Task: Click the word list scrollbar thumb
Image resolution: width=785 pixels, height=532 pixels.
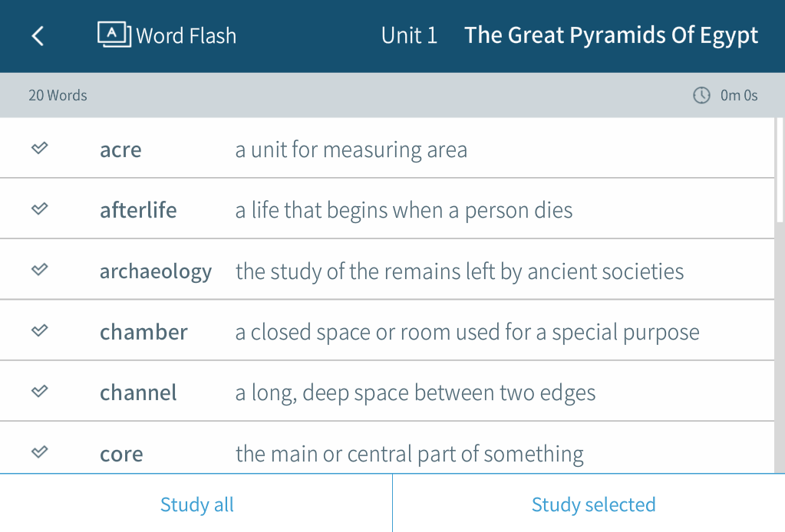Action: pos(780,170)
